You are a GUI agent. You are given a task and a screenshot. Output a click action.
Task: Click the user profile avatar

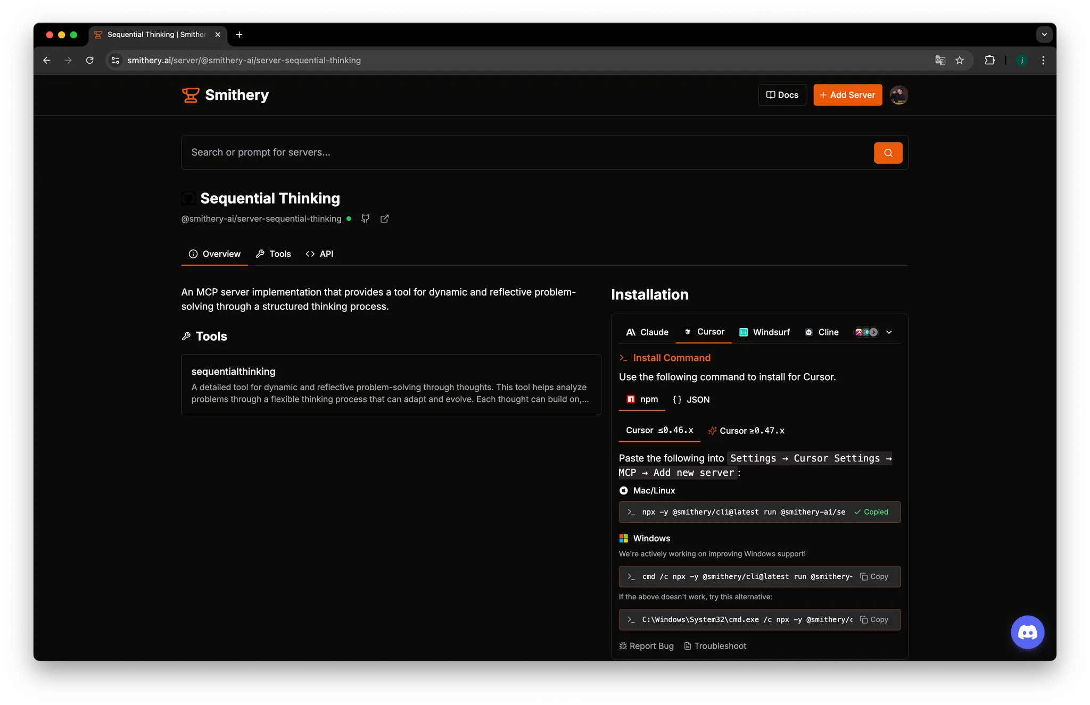(x=899, y=95)
